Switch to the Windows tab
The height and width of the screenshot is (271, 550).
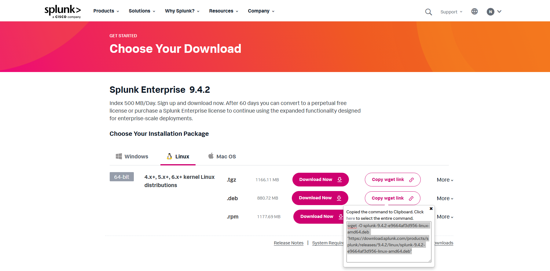(x=132, y=157)
